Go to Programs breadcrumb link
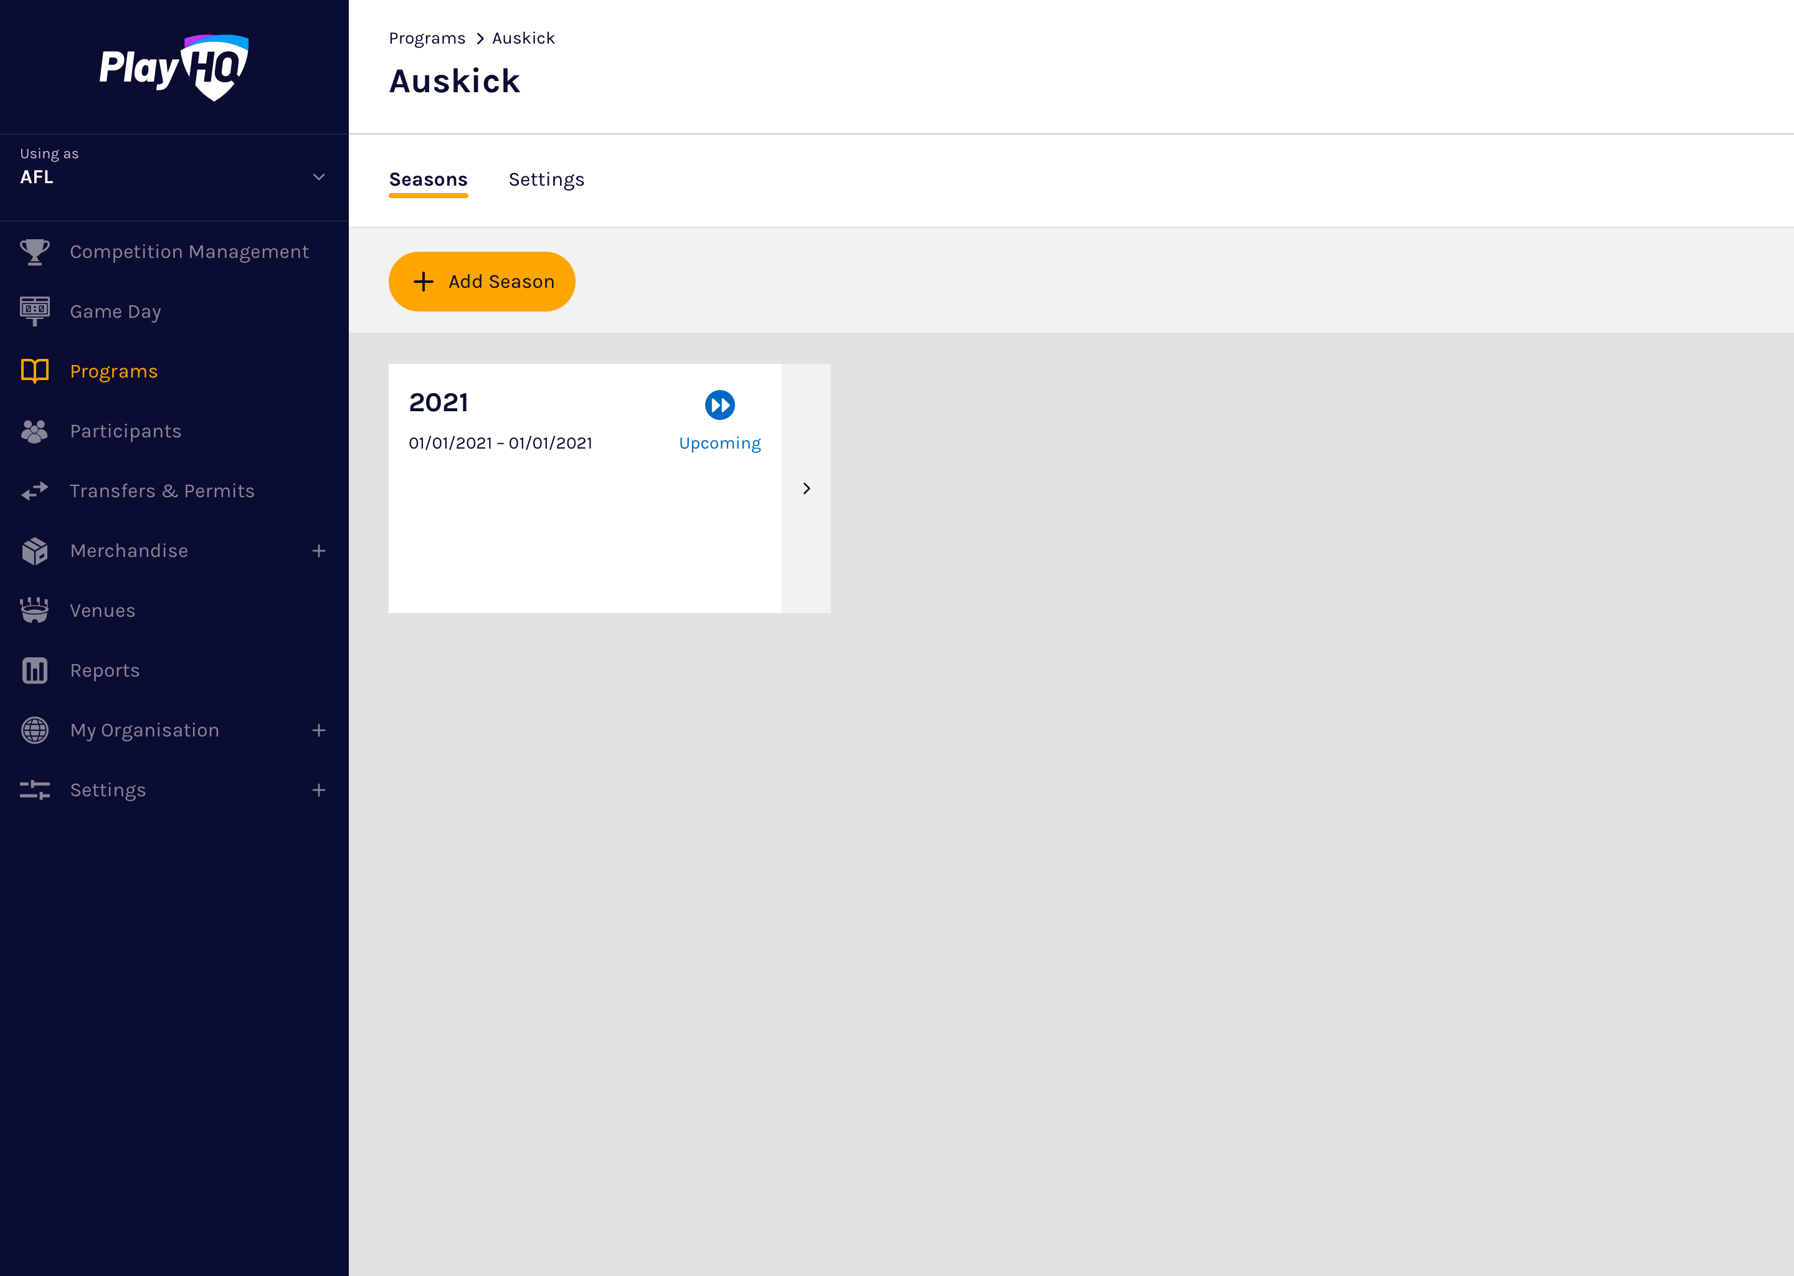The height and width of the screenshot is (1276, 1794). (x=427, y=38)
